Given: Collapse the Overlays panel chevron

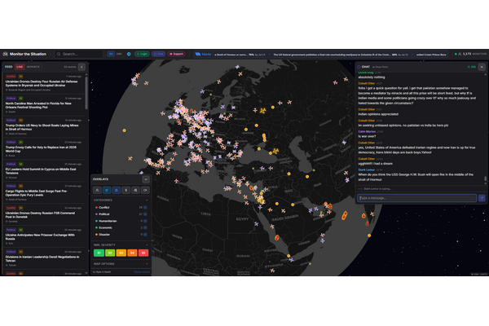Looking at the screenshot, I should click(x=147, y=178).
